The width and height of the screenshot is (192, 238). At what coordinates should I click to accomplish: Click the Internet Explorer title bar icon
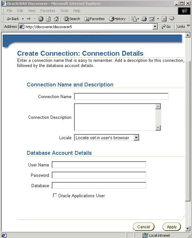[4, 3]
